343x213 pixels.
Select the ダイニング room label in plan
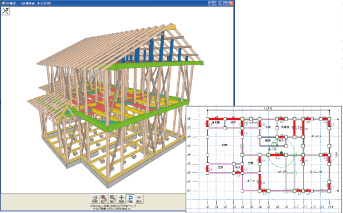pyautogui.click(x=316, y=172)
